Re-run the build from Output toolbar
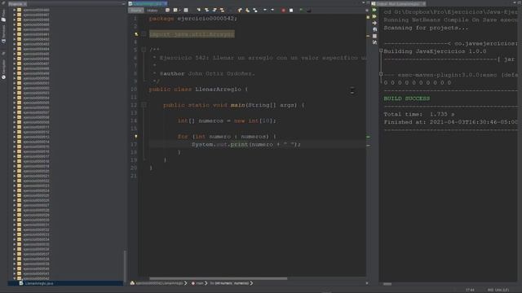 pos(374,10)
